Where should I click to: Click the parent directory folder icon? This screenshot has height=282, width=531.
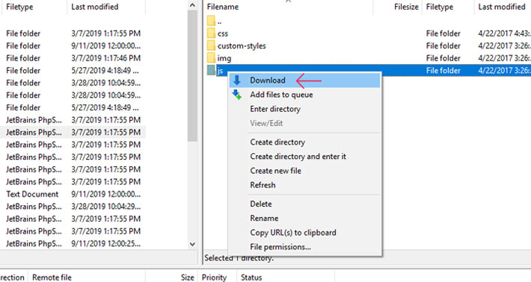211,21
